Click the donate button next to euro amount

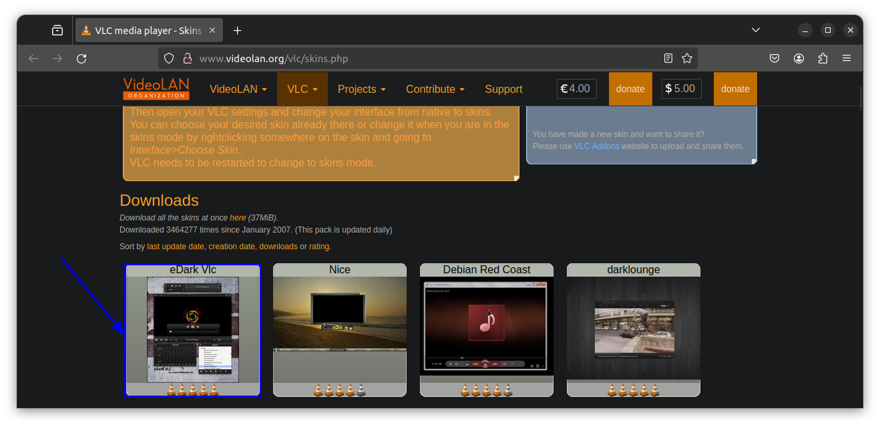630,89
